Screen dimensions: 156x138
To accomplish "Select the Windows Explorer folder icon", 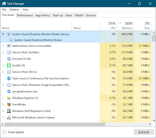I will pos(9,98).
